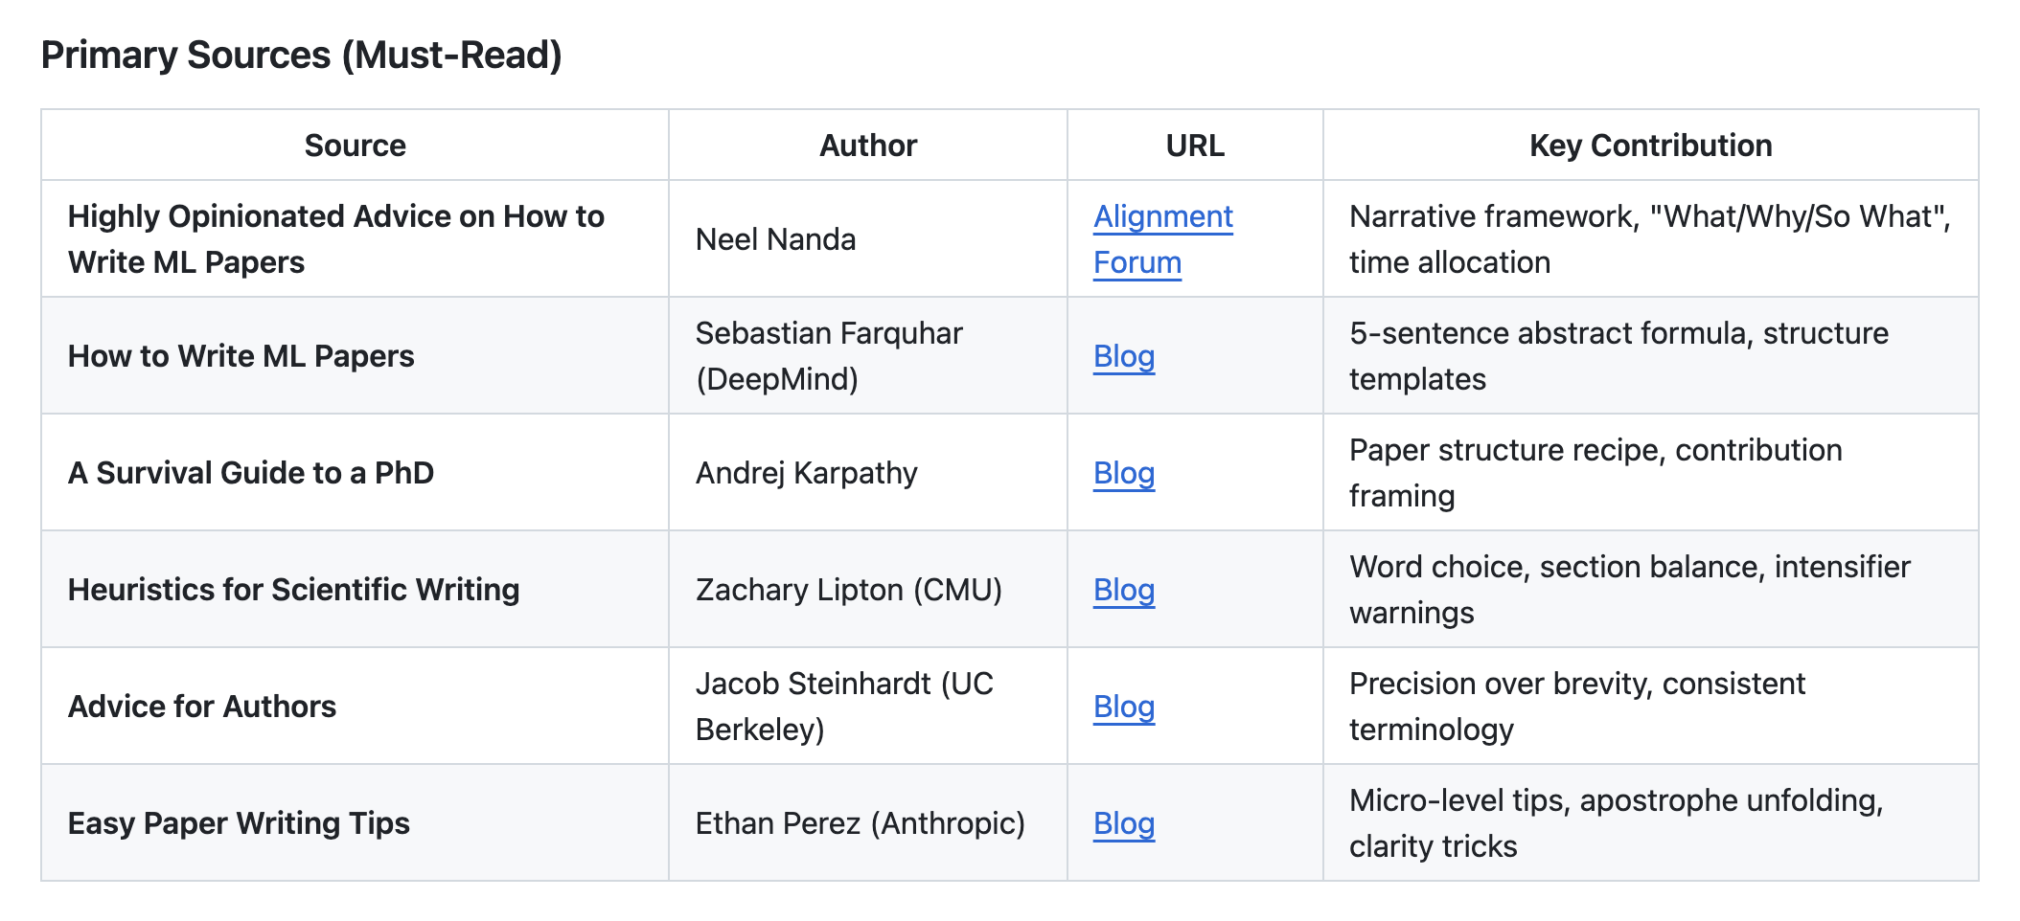Image resolution: width=2020 pixels, height=921 pixels.
Task: Click the Neel Nanda author cell
Action: (x=775, y=239)
